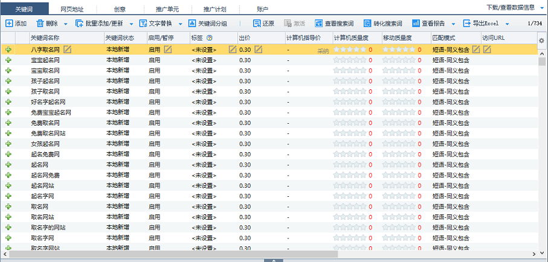Click the 计算机指导价 column header
The width and height of the screenshot is (548, 262).
309,37
